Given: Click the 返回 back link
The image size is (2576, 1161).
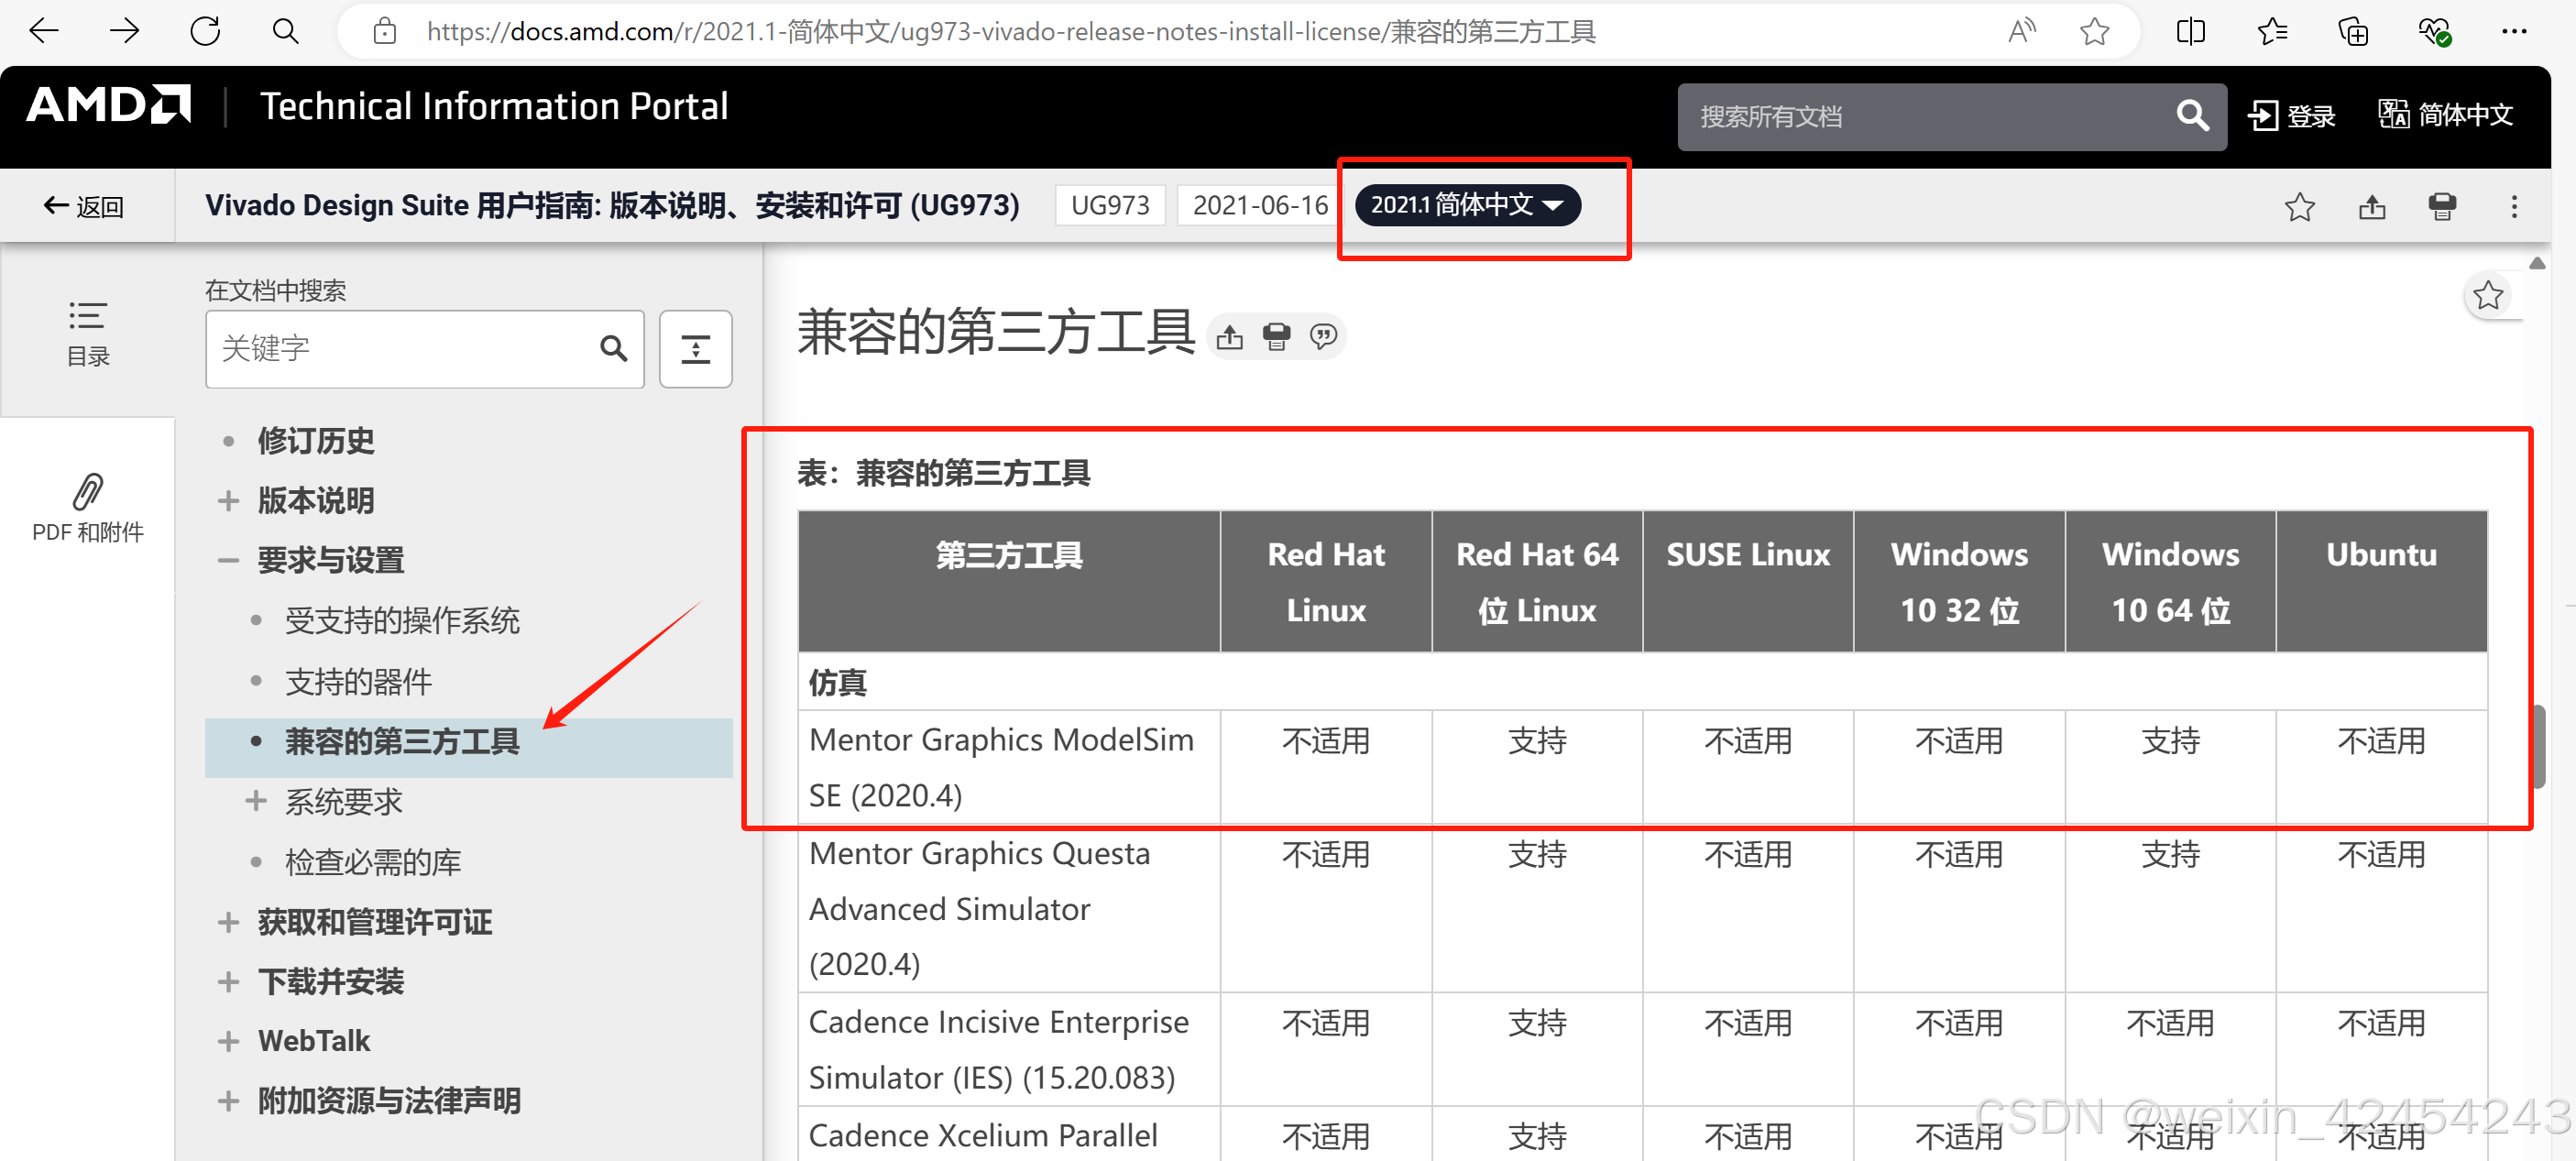Looking at the screenshot, I should click(84, 207).
